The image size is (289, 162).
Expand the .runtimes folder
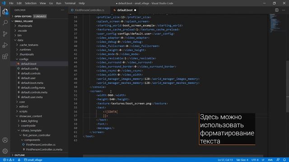pyautogui.click(x=25, y=49)
